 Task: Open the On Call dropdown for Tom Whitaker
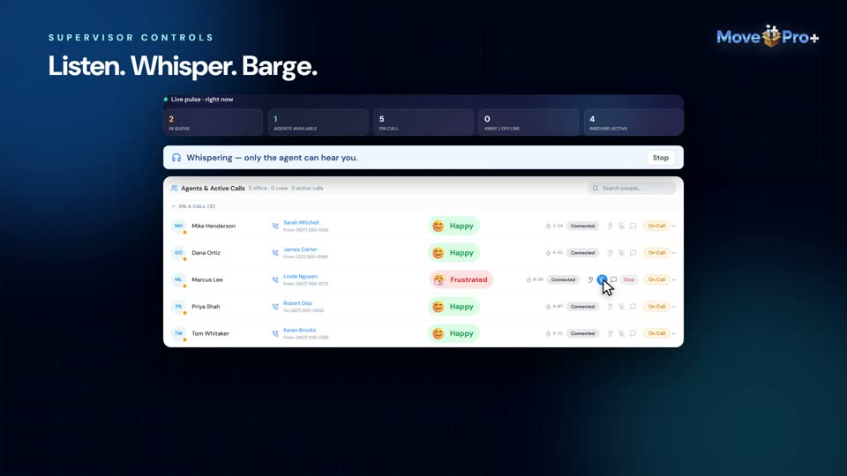pyautogui.click(x=659, y=333)
